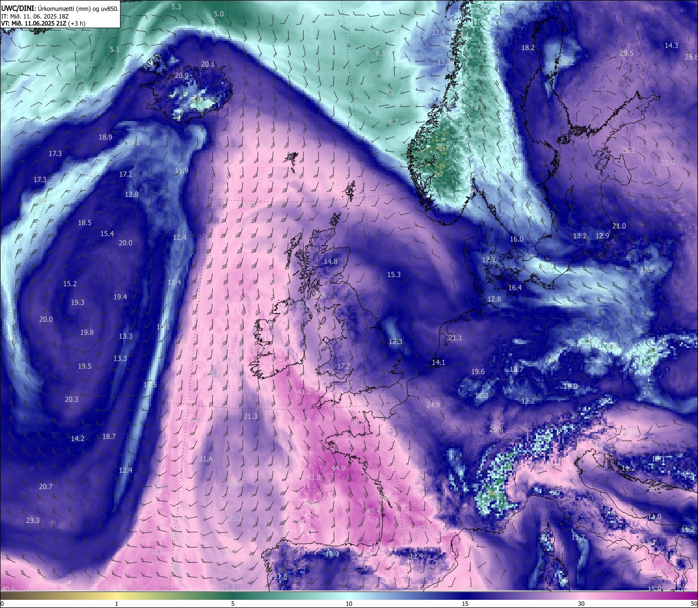Image resolution: width=698 pixels, height=608 pixels.
Task: Click the 45.4 value label
Action: tap(374, 511)
